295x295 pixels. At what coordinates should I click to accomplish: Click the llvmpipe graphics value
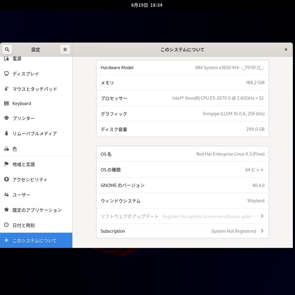coord(233,114)
